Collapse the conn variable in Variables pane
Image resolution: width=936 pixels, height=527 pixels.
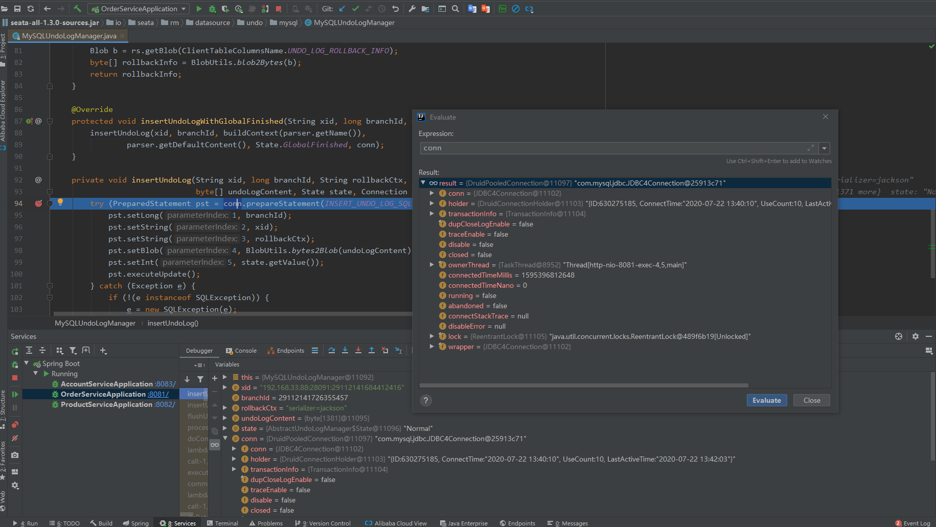click(225, 438)
